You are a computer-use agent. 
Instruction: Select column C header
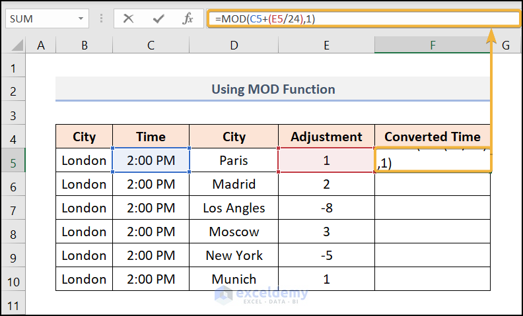point(151,46)
